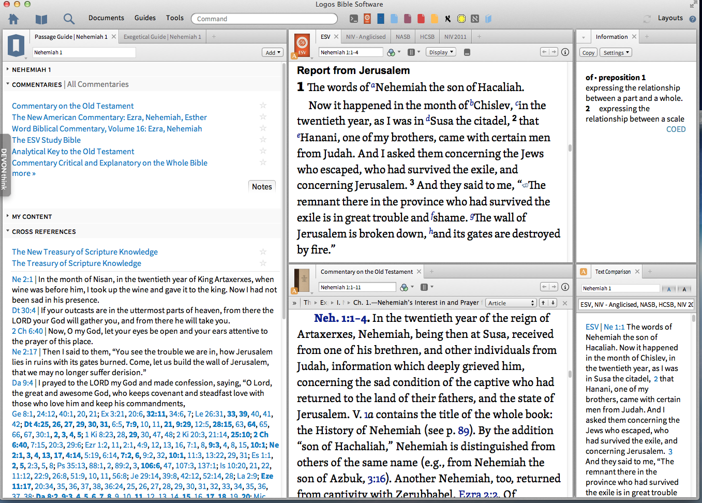
Task: Open the Information panel menu arrow
Action: [584, 37]
